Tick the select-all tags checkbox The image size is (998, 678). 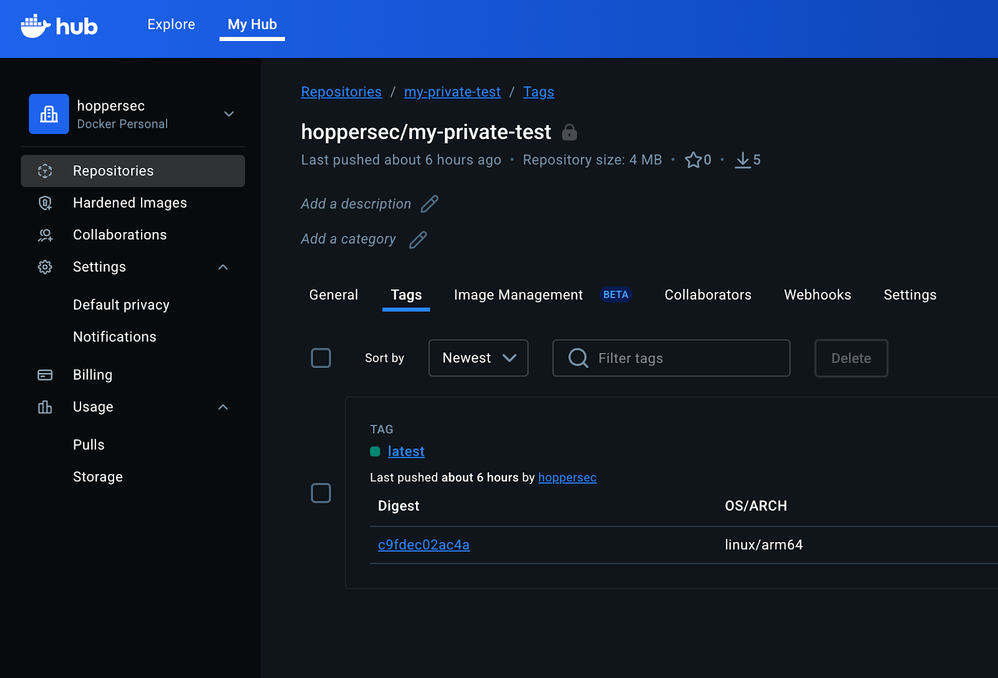(x=321, y=358)
